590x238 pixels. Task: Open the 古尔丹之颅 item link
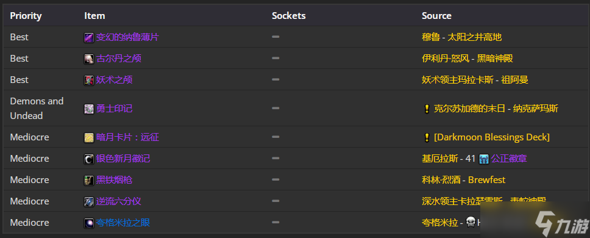point(118,59)
